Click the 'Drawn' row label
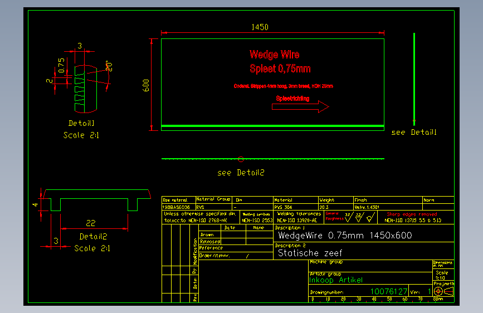Image resolution: width=483 pixels, height=313 pixels. click(207, 235)
